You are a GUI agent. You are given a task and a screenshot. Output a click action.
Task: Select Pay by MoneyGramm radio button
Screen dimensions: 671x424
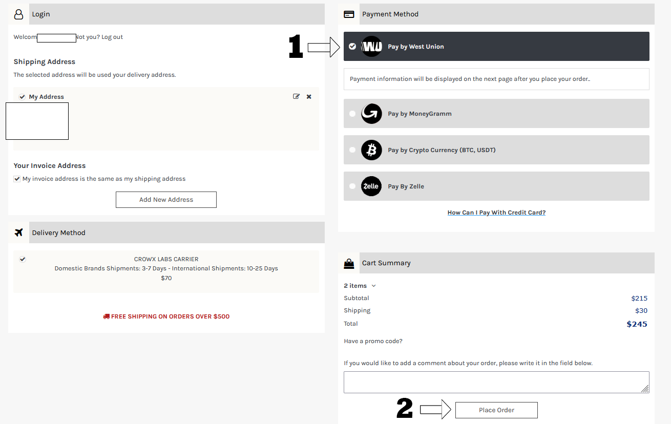coord(352,114)
